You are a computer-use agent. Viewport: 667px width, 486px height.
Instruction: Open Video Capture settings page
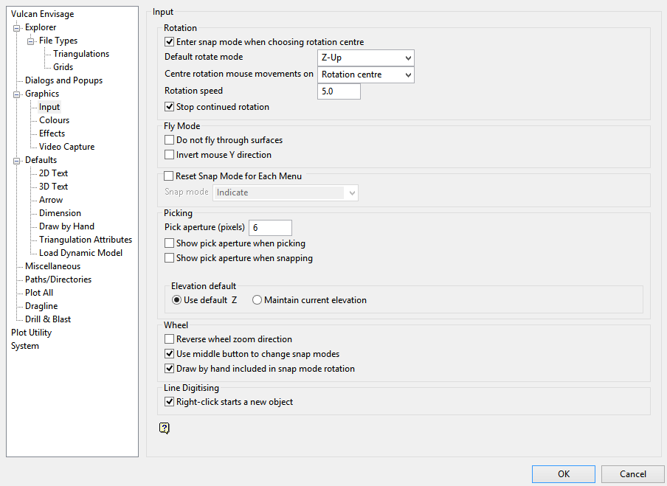pos(66,147)
